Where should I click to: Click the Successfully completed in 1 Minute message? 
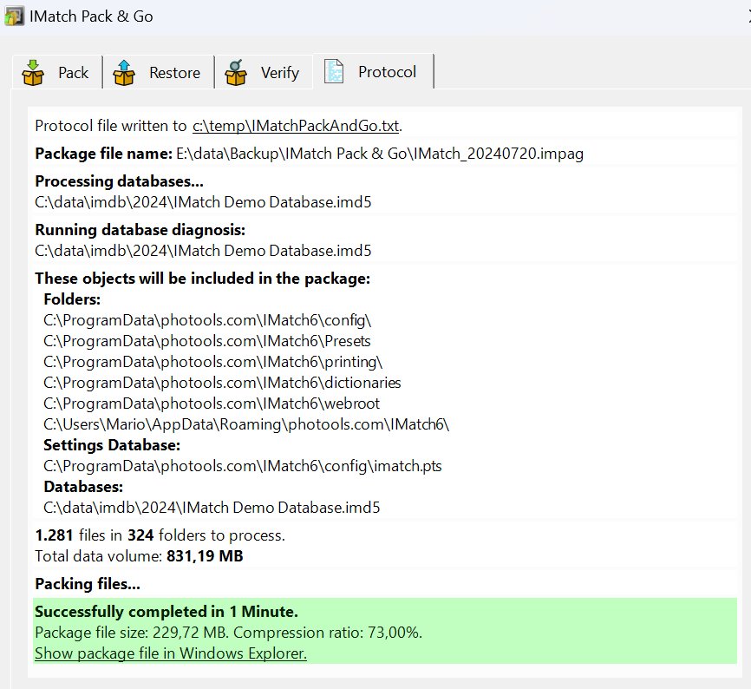pyautogui.click(x=167, y=612)
